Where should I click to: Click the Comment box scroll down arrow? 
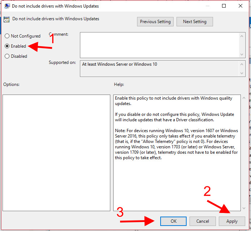click(242, 55)
